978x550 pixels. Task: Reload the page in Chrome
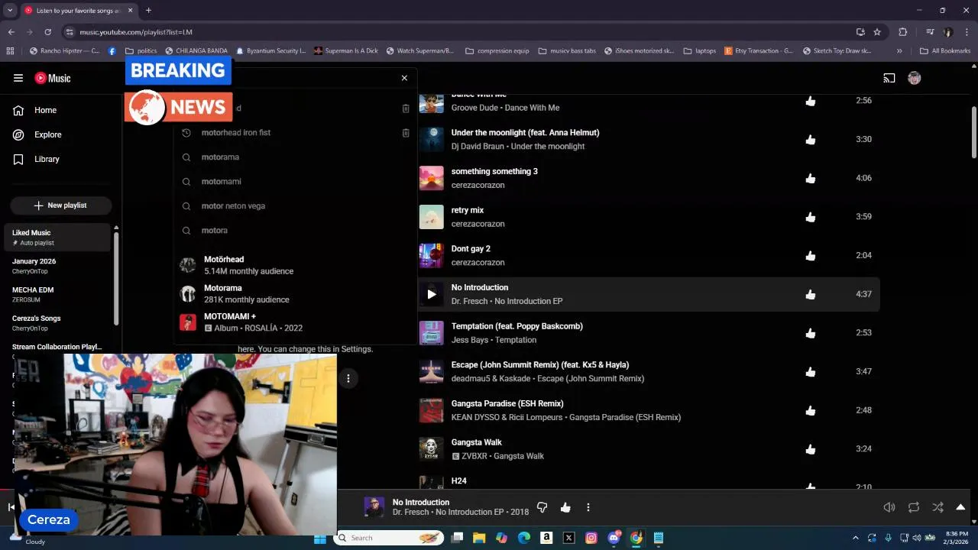(47, 32)
